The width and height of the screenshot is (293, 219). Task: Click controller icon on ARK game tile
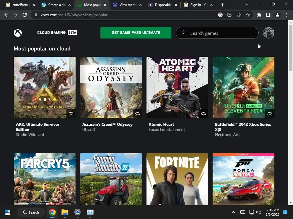[x=71, y=113]
